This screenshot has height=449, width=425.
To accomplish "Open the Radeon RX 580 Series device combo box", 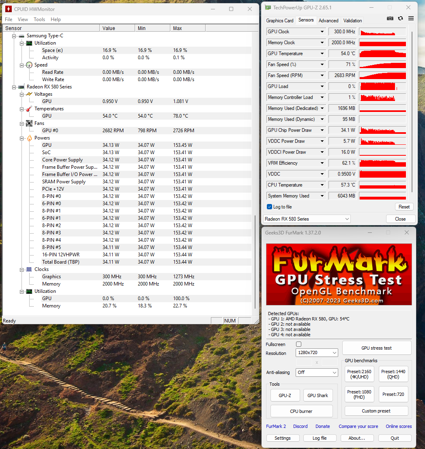I will click(x=307, y=219).
